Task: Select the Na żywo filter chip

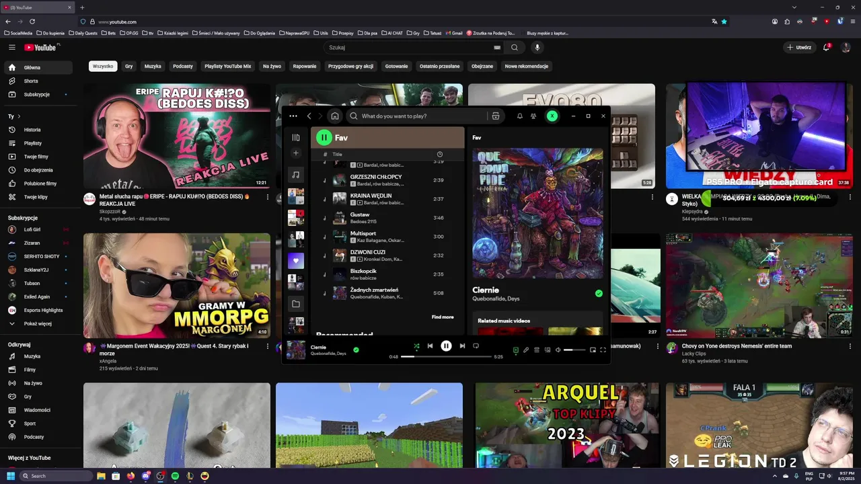Action: [272, 66]
